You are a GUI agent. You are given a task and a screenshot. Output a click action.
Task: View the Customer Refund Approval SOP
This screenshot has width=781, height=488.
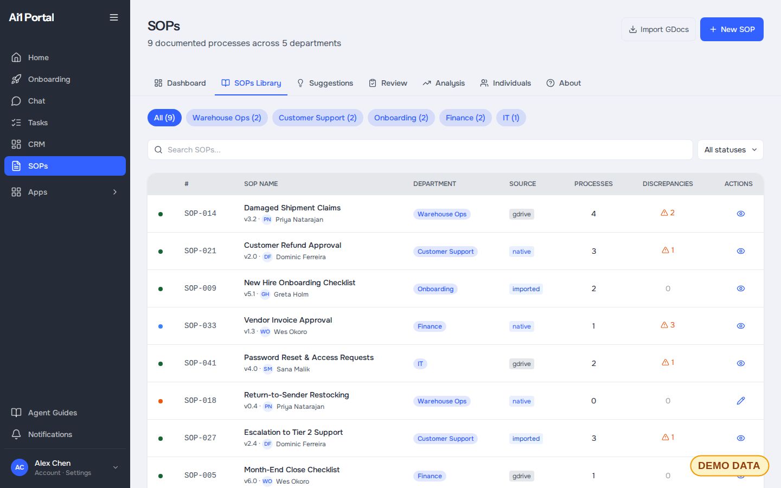741,251
